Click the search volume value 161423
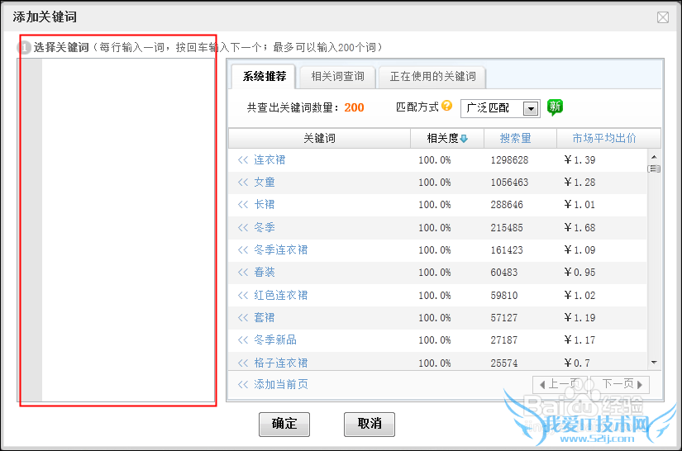The height and width of the screenshot is (451, 682). point(507,250)
